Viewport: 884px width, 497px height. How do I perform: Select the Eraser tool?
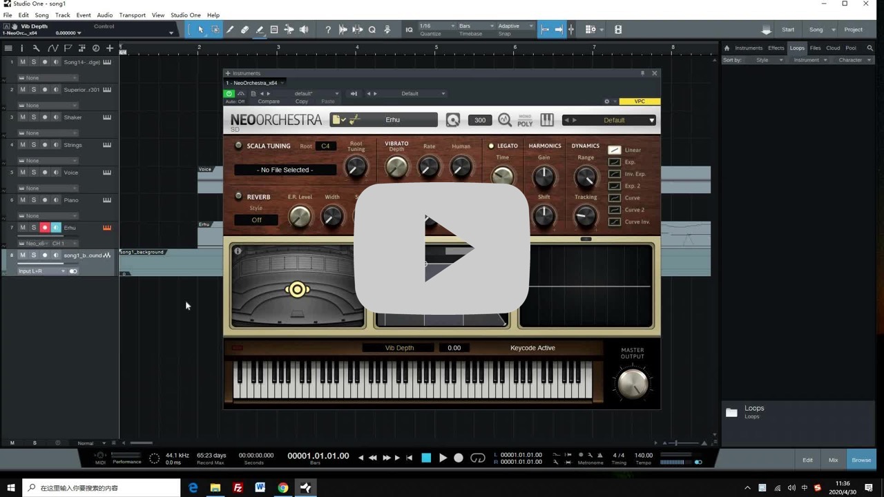click(244, 30)
